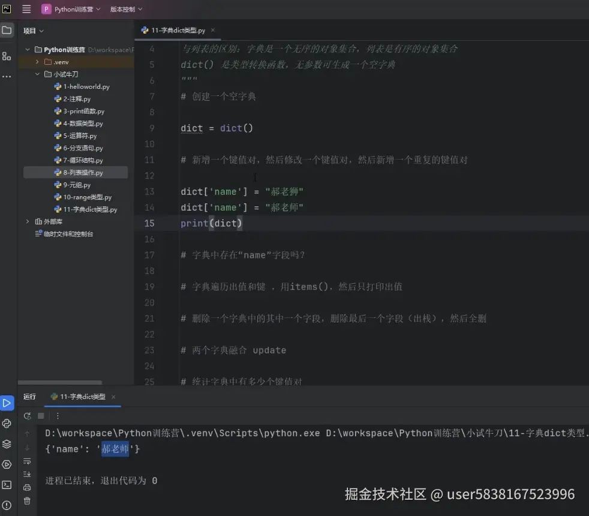
Task: Open 10-range类型.py in project tree
Action: [83, 197]
